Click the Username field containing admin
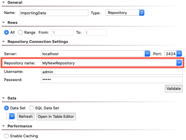The image size is (186, 140). pos(112,72)
